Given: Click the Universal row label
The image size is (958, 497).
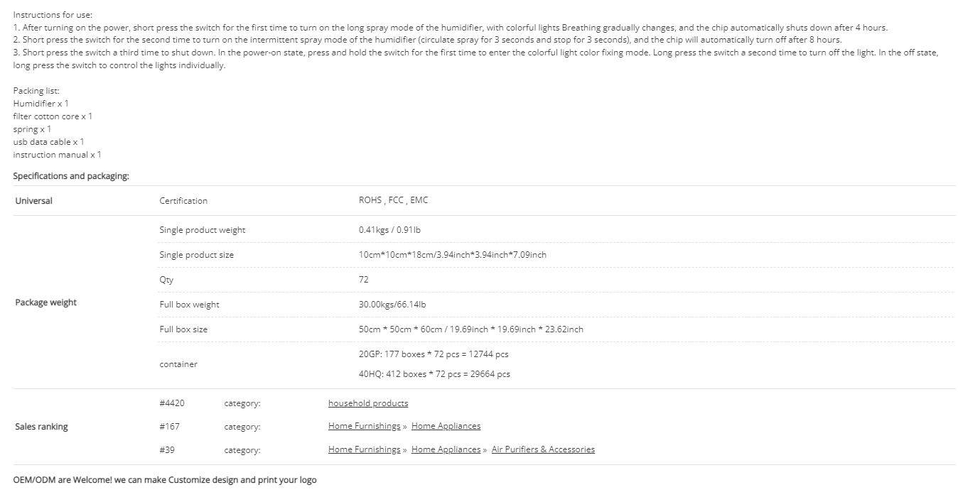Looking at the screenshot, I should click(x=33, y=201).
